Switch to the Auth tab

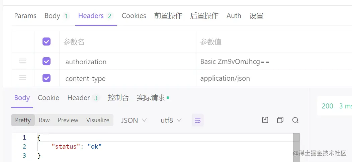coord(234,16)
